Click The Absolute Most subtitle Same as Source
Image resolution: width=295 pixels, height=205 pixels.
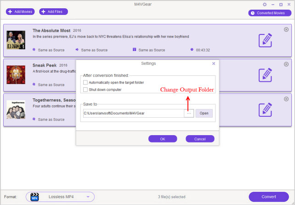(x=152, y=50)
